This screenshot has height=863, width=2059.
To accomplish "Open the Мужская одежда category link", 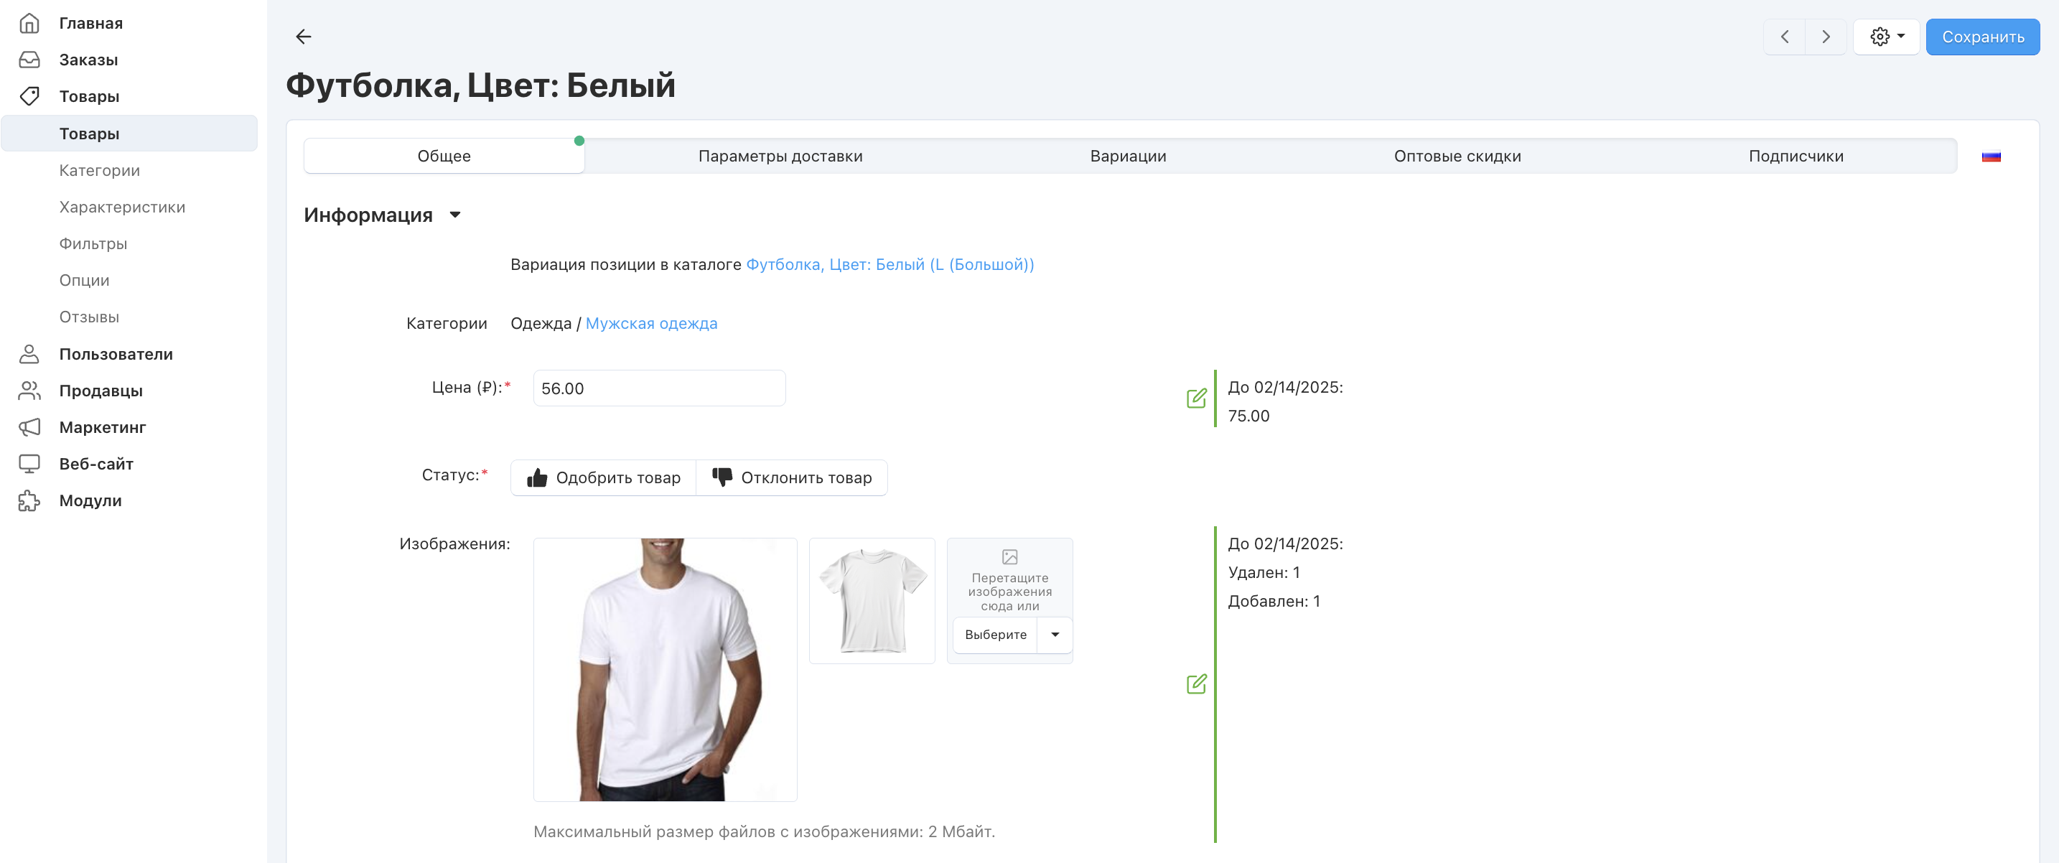I will coord(650,324).
